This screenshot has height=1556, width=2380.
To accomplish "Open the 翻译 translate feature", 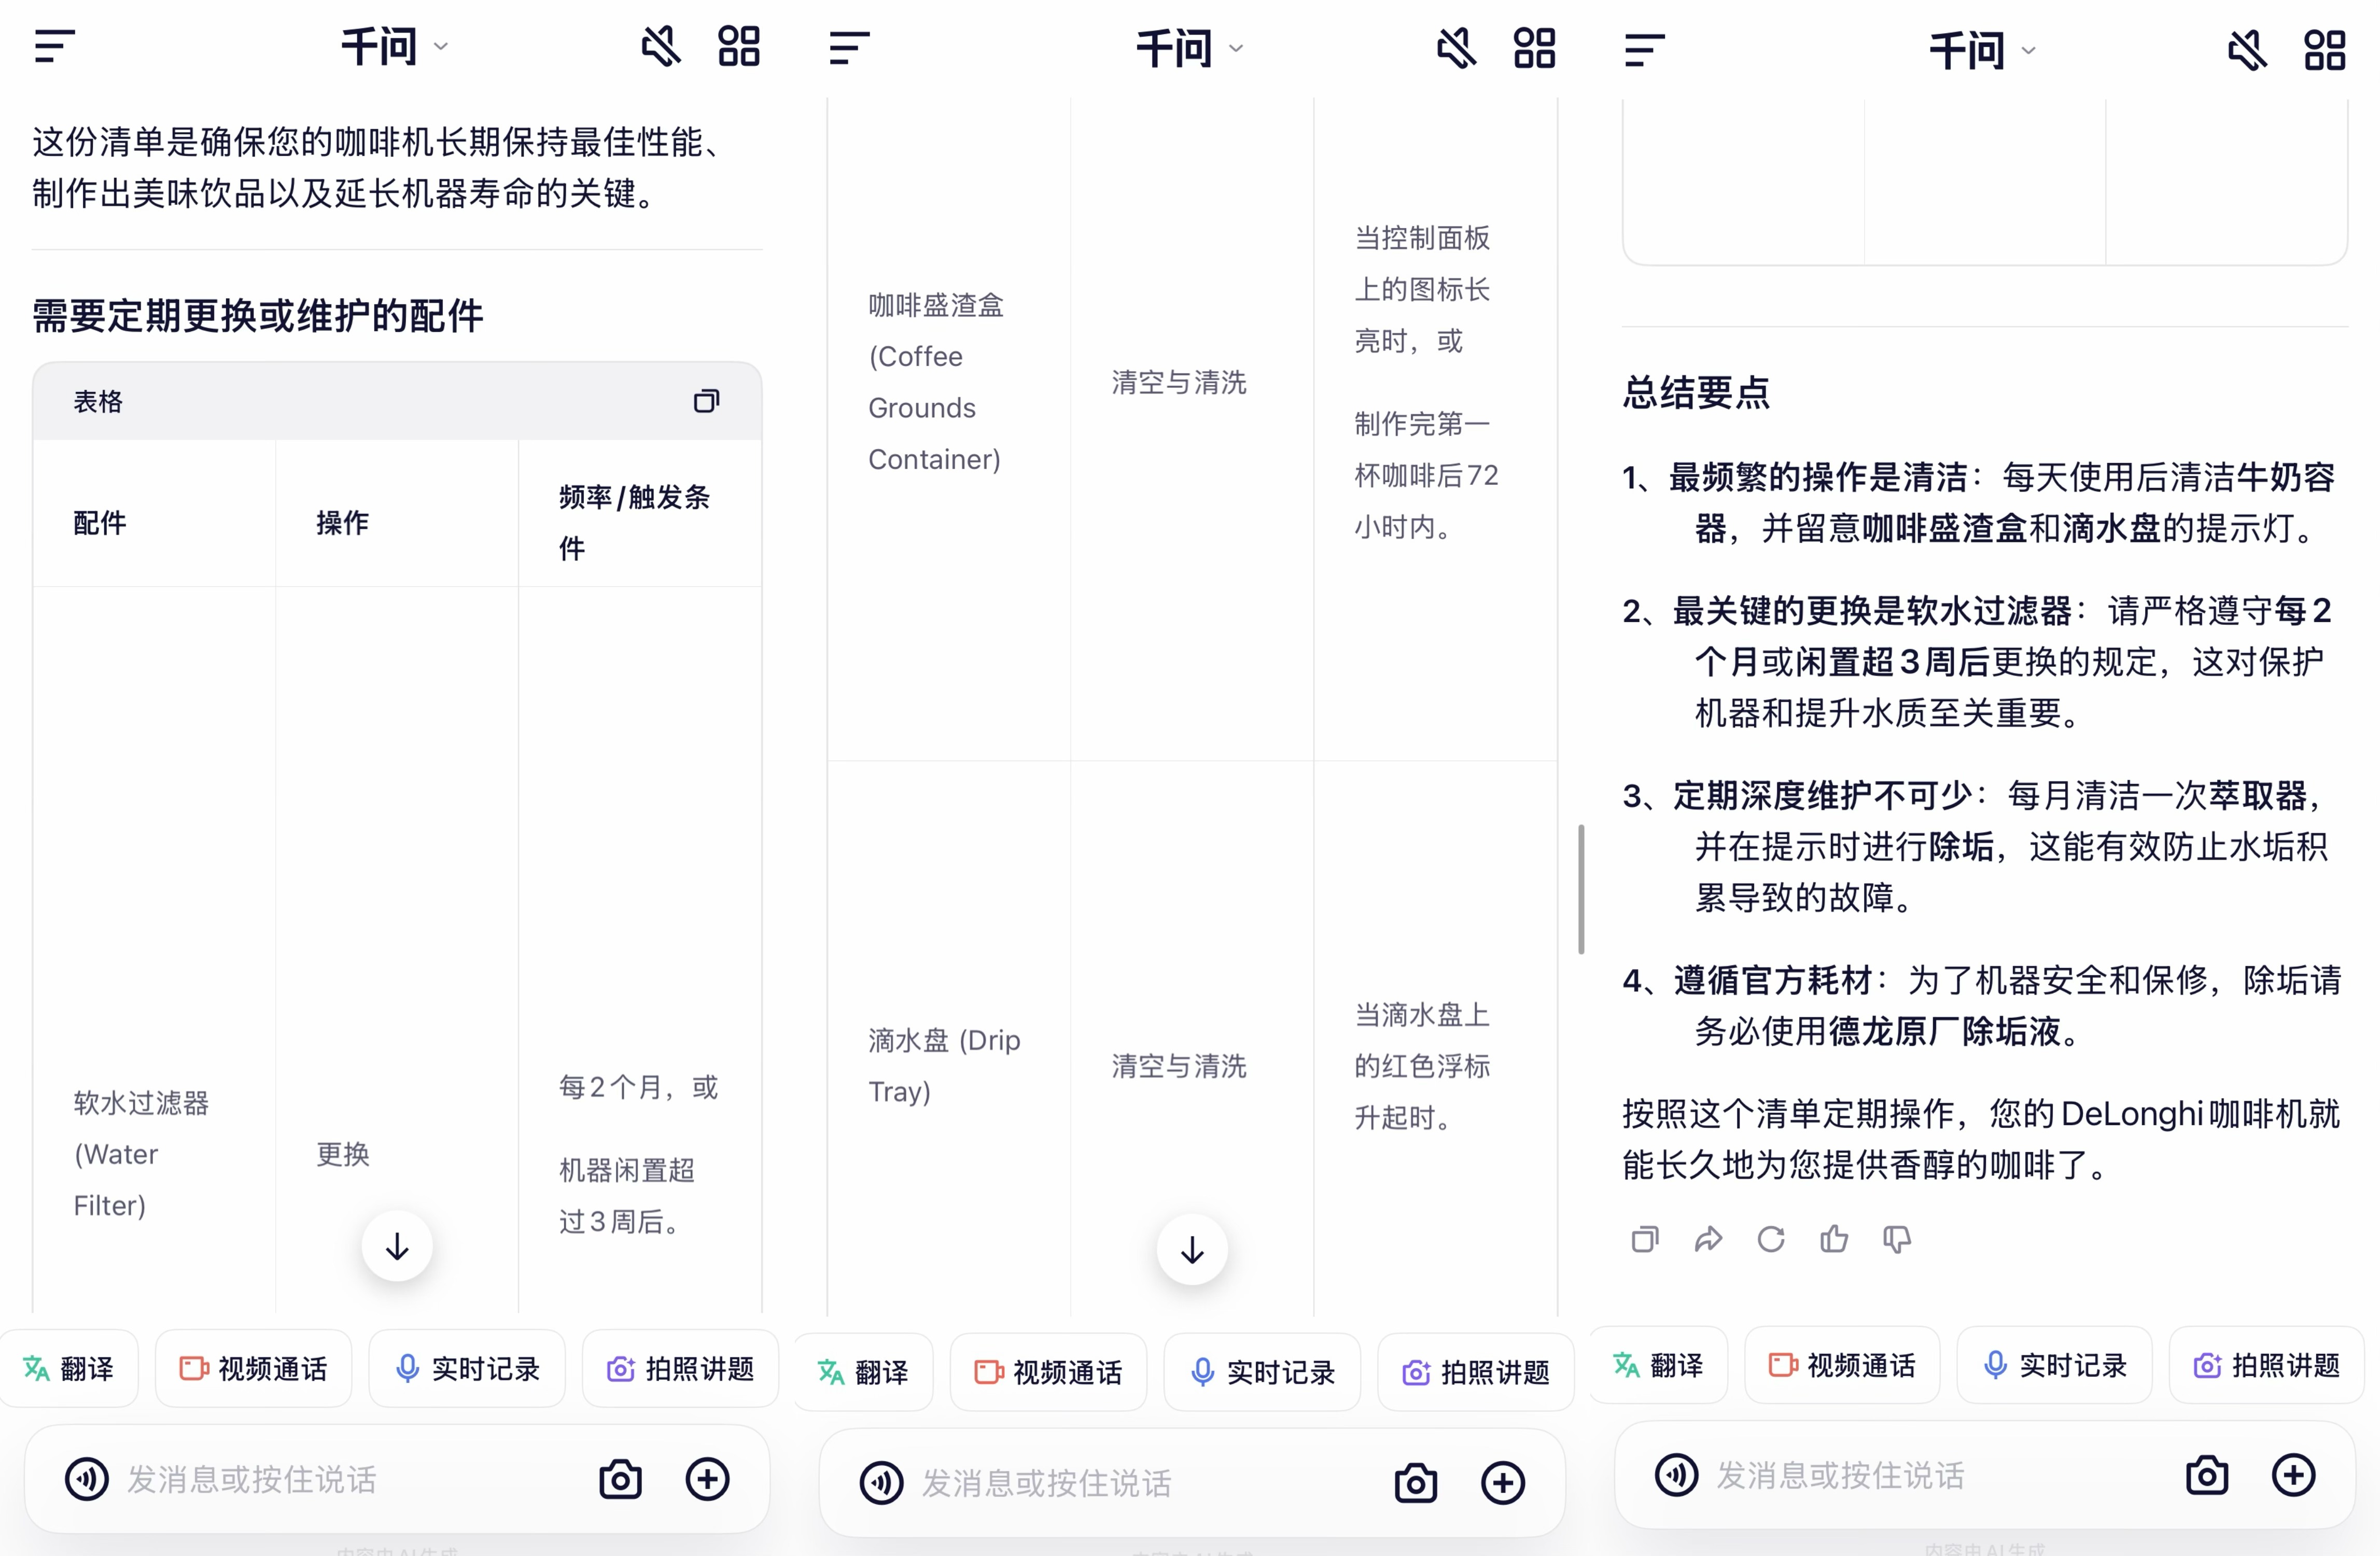I will pyautogui.click(x=68, y=1369).
